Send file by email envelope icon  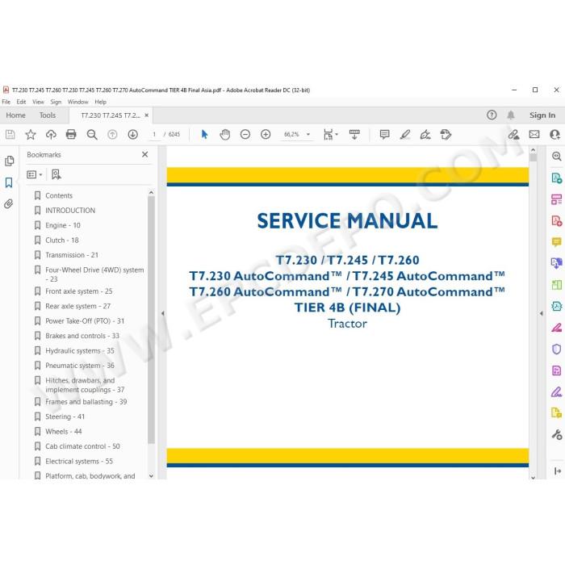click(534, 135)
